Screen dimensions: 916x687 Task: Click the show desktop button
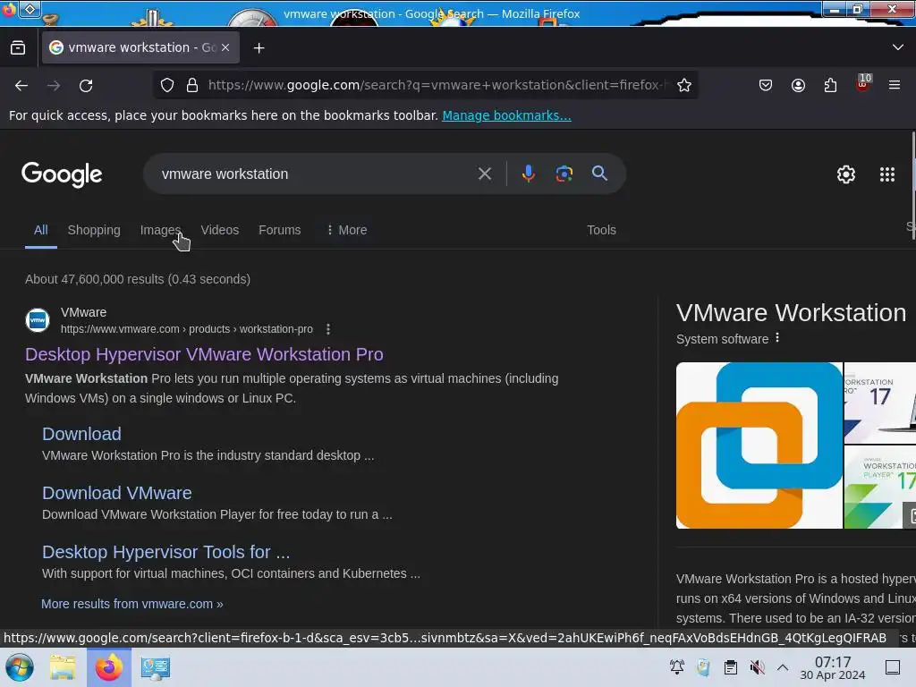point(893,667)
